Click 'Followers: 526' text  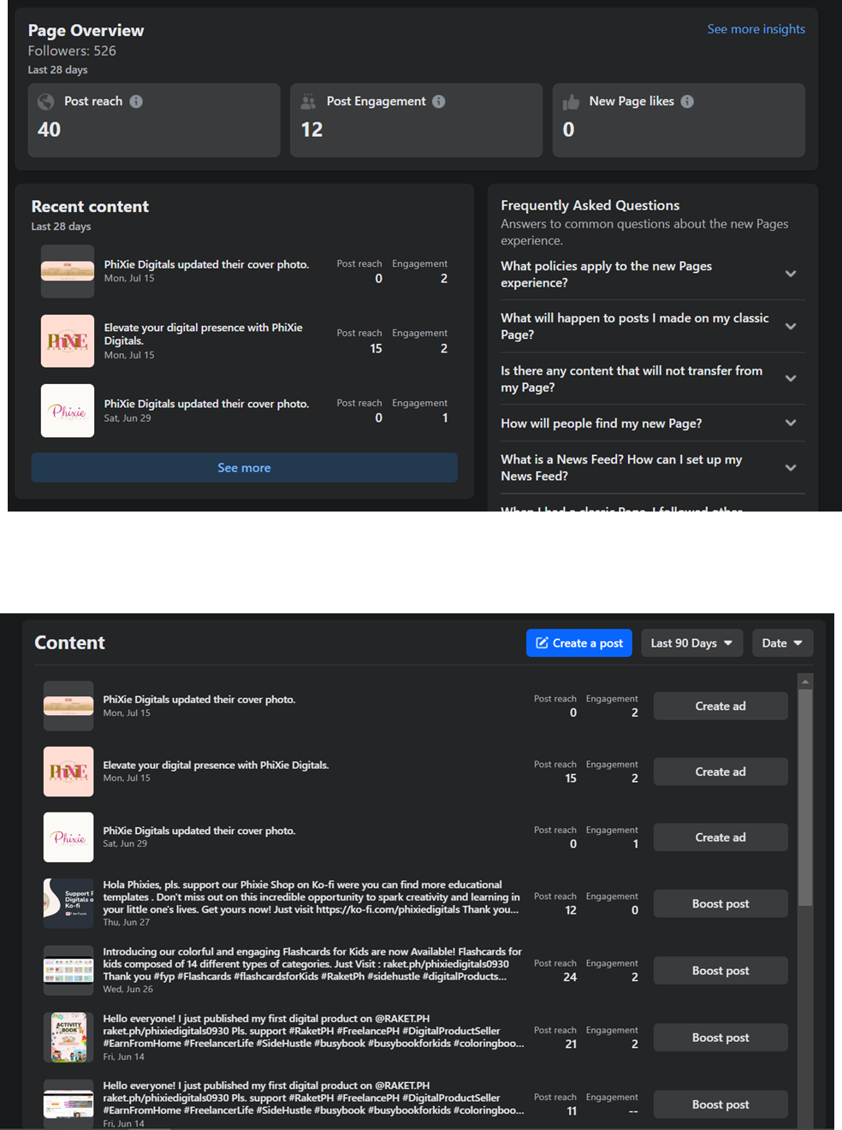click(72, 50)
